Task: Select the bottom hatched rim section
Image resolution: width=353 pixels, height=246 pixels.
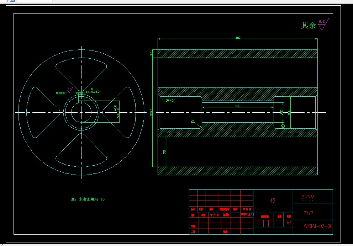Action: [x=238, y=171]
